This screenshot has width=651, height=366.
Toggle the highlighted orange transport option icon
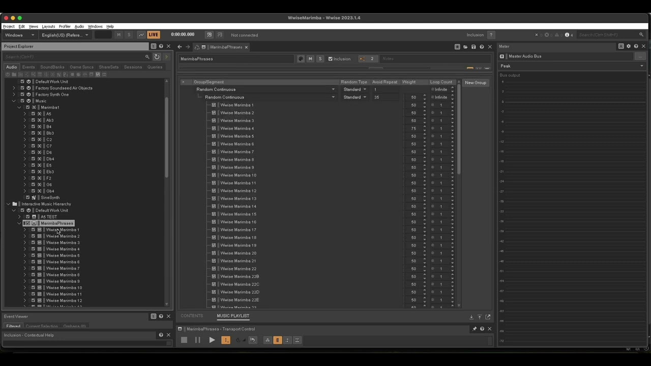pos(278,340)
